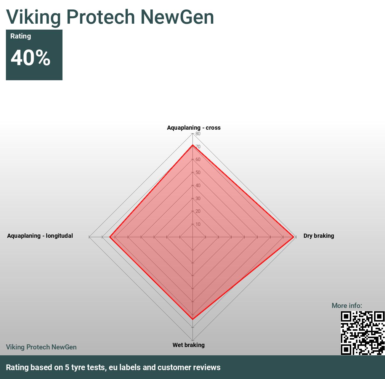The width and height of the screenshot is (385, 379).
Task: Click the 70 scale label on the radar chart
Action: (x=198, y=147)
